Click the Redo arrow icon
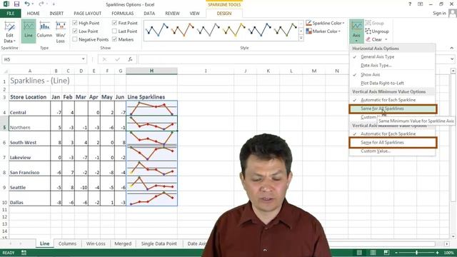Image resolution: width=457 pixels, height=257 pixels. (41, 4)
